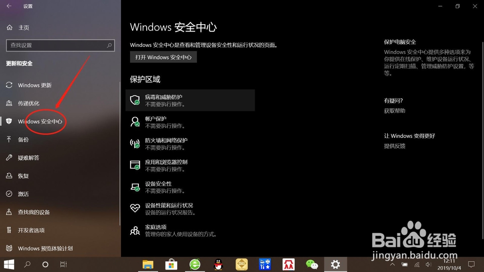Click the Windows 安全中心 shield sidebar icon
Image resolution: width=484 pixels, height=272 pixels.
pos(9,121)
